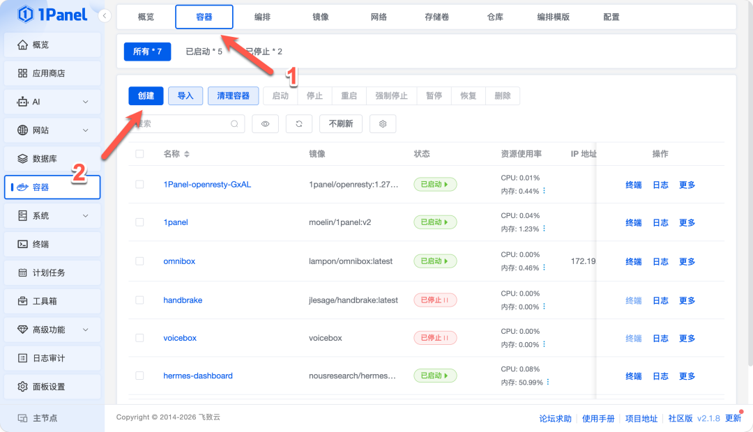The height and width of the screenshot is (432, 753).
Task: Open the 使用手册 footer link
Action: pos(598,419)
